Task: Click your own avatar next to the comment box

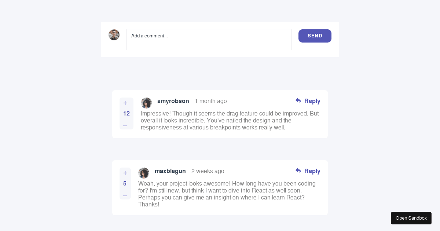Action: tap(114, 35)
